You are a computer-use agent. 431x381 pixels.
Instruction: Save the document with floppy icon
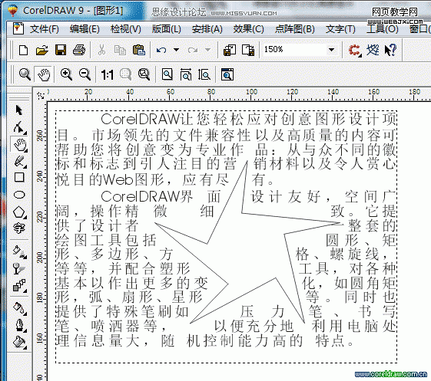point(61,50)
